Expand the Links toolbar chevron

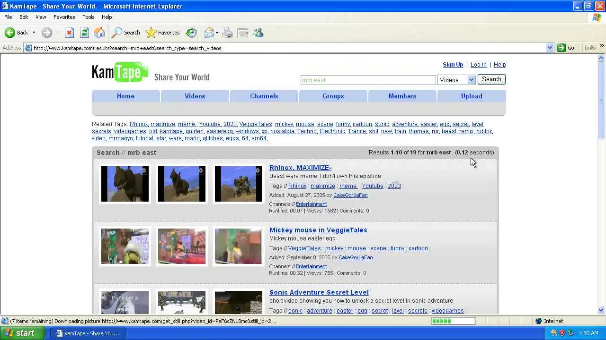pyautogui.click(x=602, y=46)
